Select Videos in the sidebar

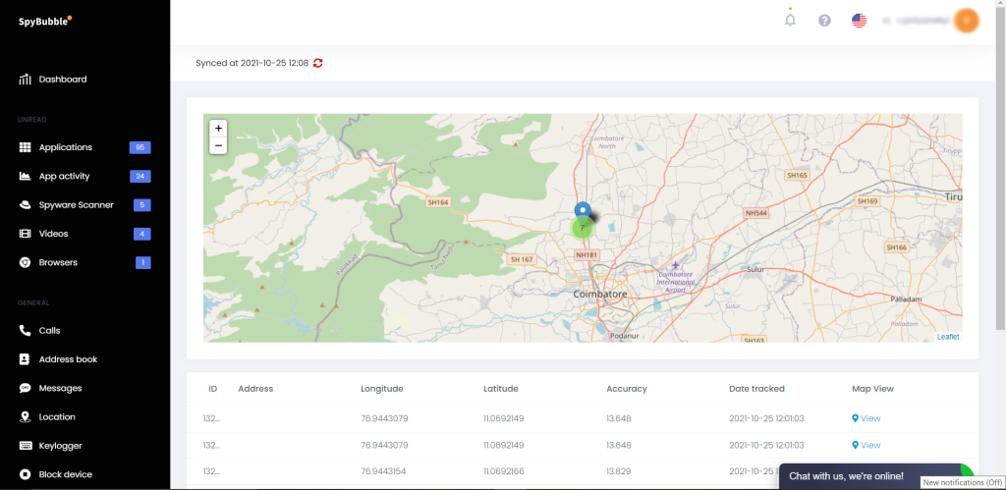coord(54,234)
